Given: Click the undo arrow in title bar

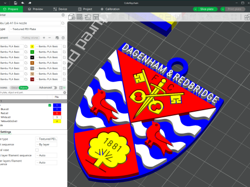Looking at the screenshot, I should pyautogui.click(x=22, y=3).
